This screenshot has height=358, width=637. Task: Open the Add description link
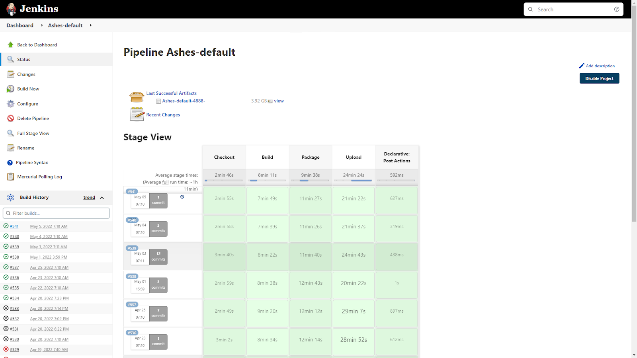click(x=600, y=66)
